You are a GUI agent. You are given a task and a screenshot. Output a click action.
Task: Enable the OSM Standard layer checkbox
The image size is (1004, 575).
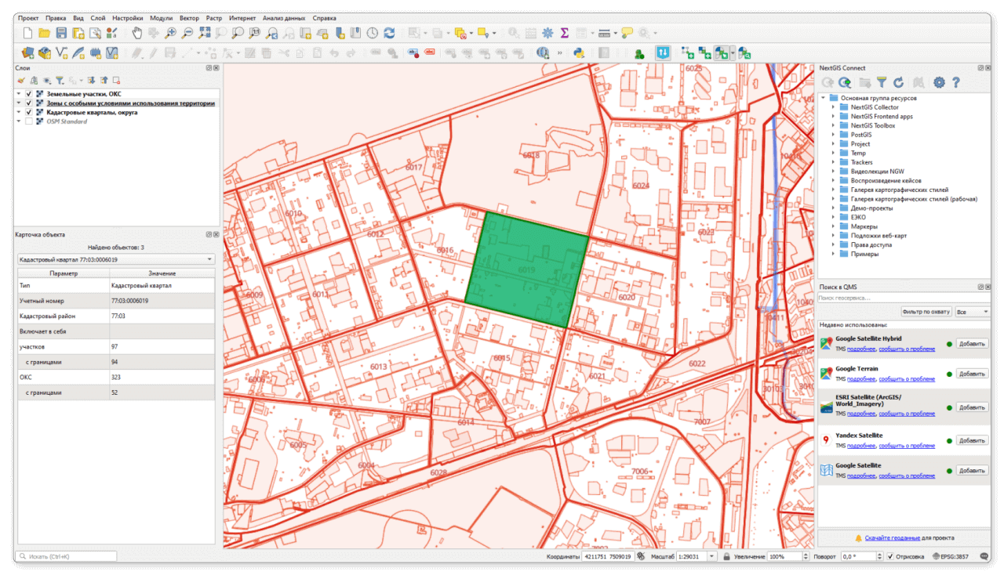[29, 121]
